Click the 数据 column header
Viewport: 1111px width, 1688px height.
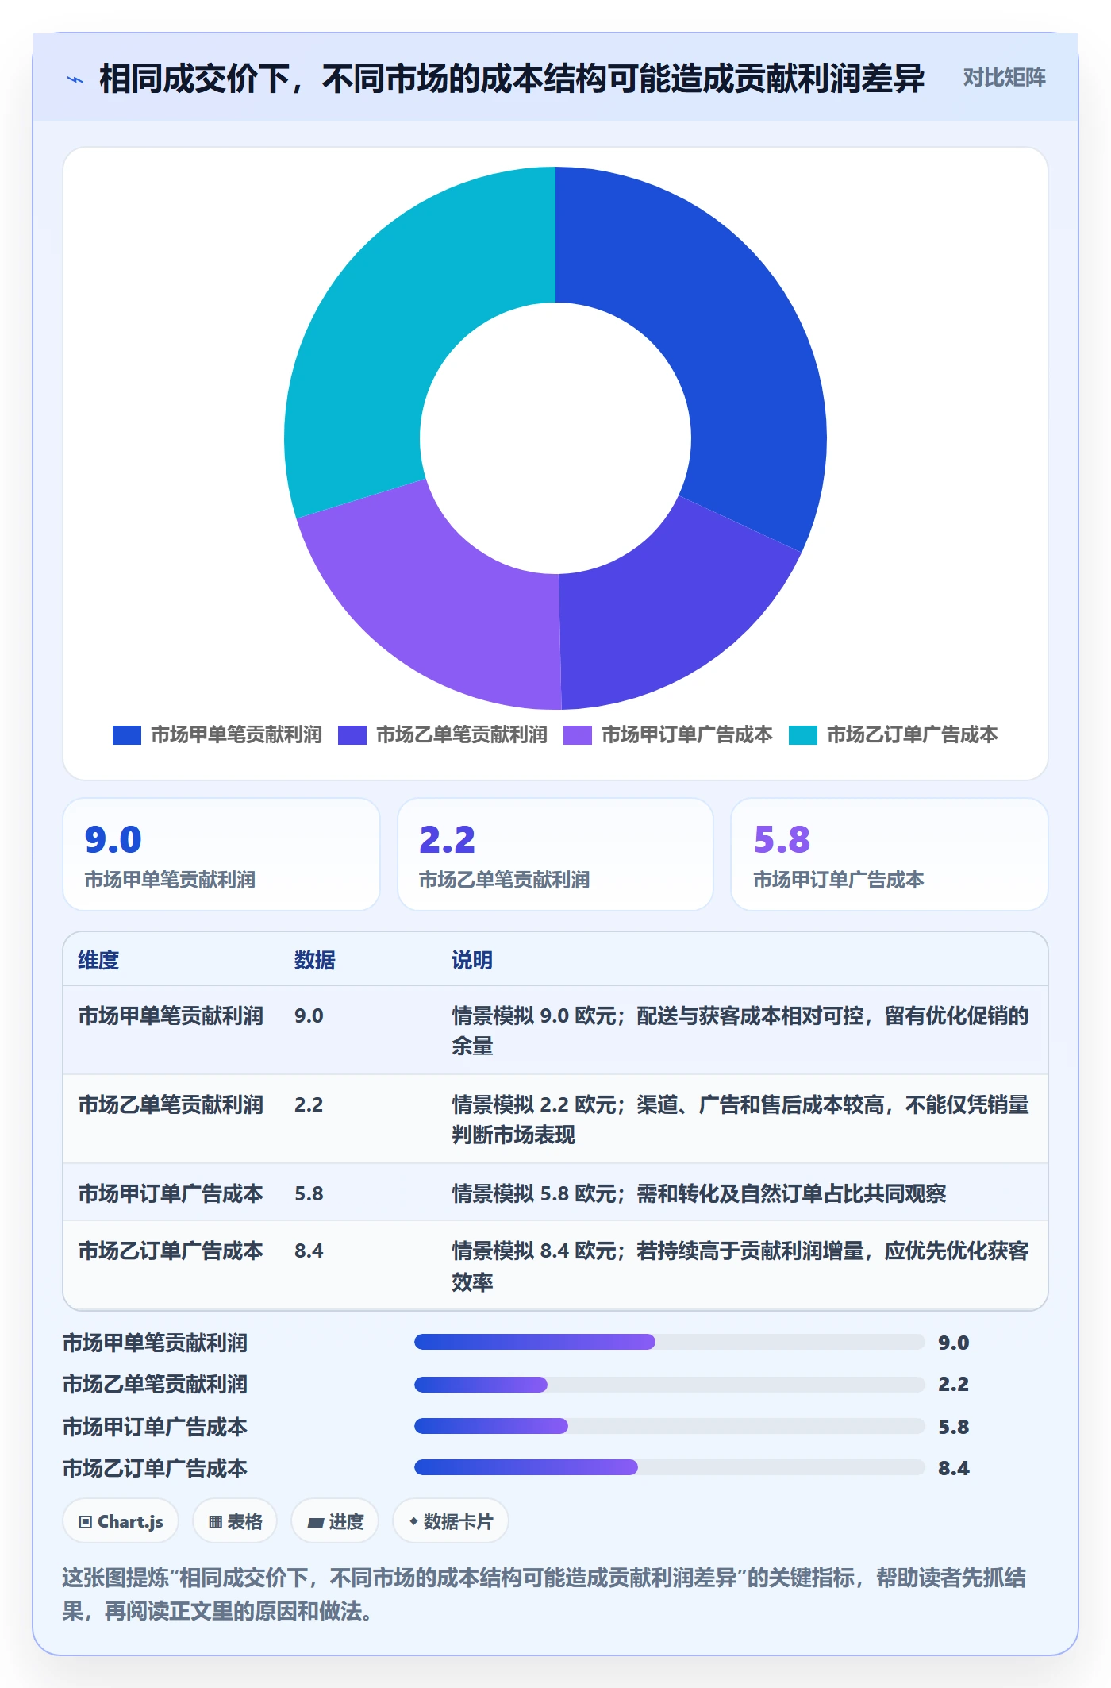coord(315,960)
